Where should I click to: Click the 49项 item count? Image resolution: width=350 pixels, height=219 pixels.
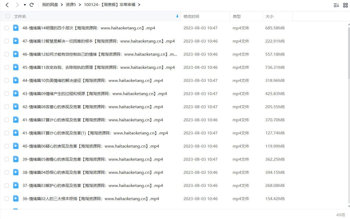click(341, 215)
